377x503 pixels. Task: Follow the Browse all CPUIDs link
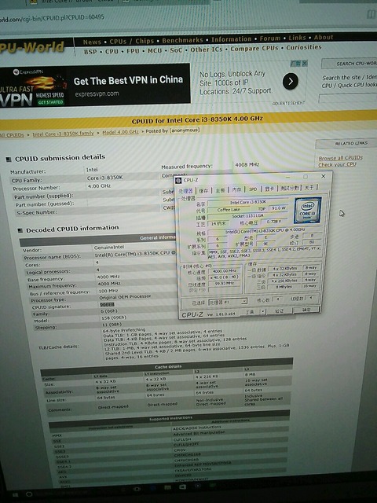point(340,158)
